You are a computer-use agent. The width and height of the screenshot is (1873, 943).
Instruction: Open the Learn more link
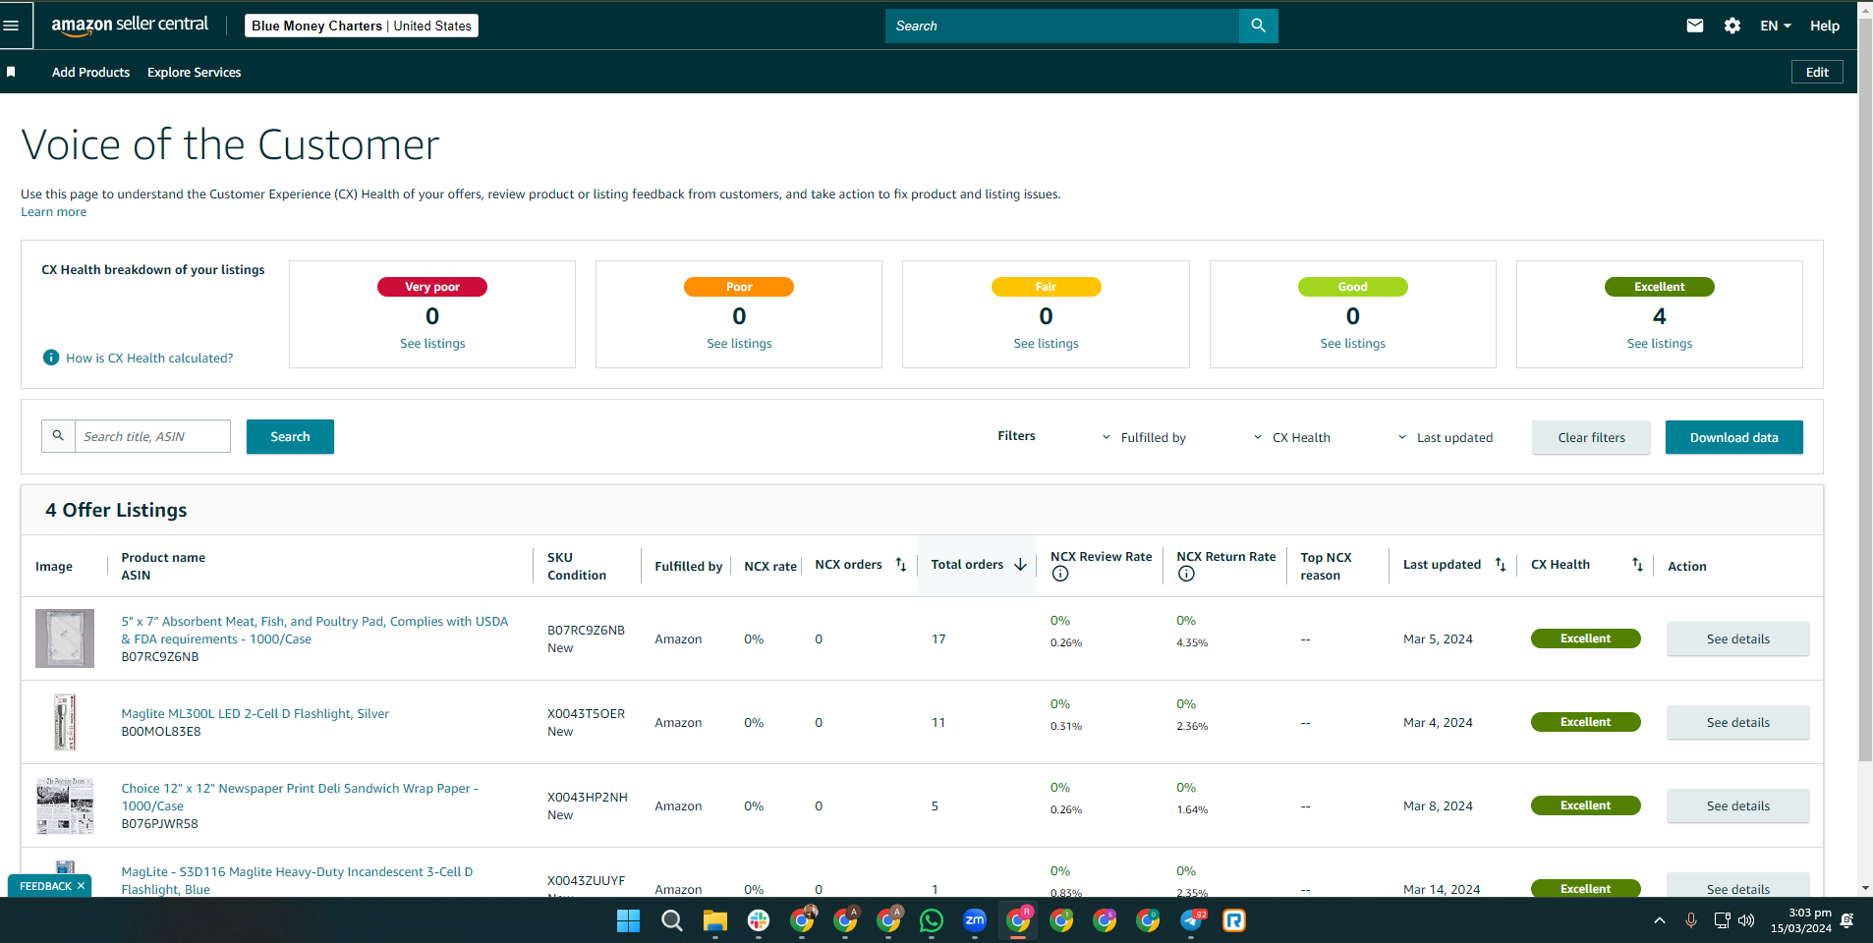(54, 212)
